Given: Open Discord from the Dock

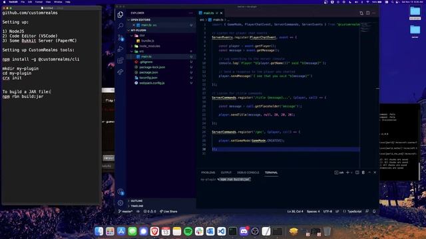Looking at the screenshot, I should click(244, 232).
